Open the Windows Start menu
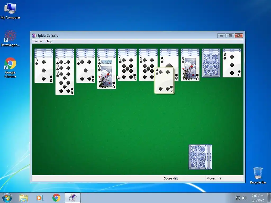This screenshot has width=271, height=203. tap(7, 198)
